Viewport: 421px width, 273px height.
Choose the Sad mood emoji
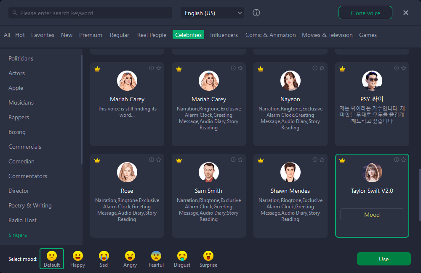104,259
